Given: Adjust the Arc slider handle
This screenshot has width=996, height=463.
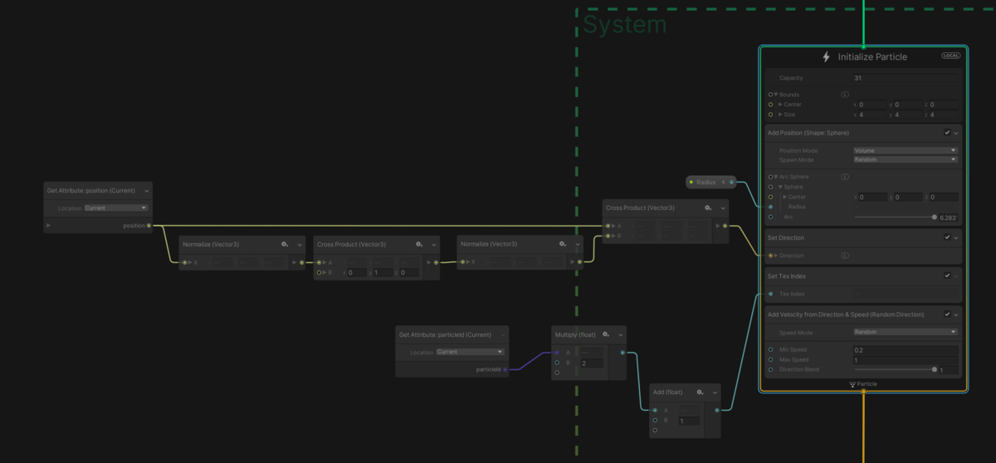Looking at the screenshot, I should tap(935, 217).
